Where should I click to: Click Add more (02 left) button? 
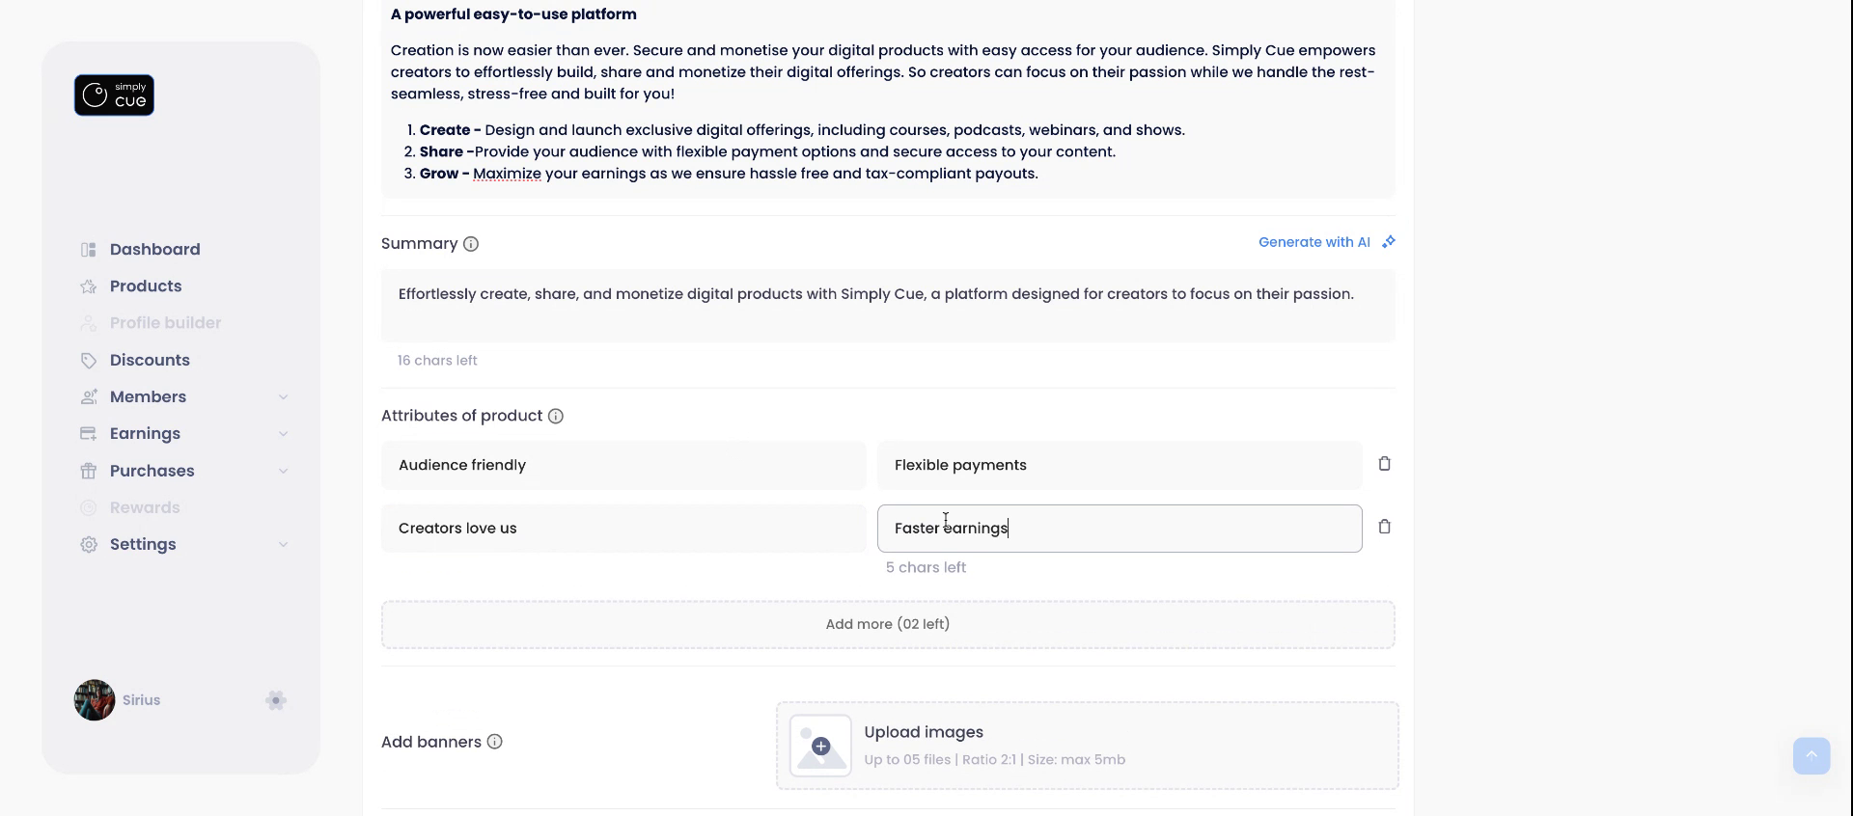click(888, 624)
